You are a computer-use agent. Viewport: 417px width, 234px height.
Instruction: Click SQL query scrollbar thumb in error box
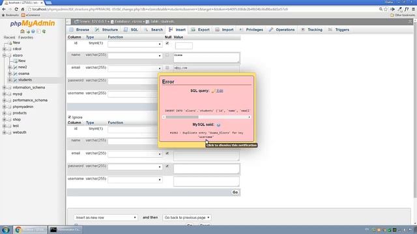(x=182, y=117)
